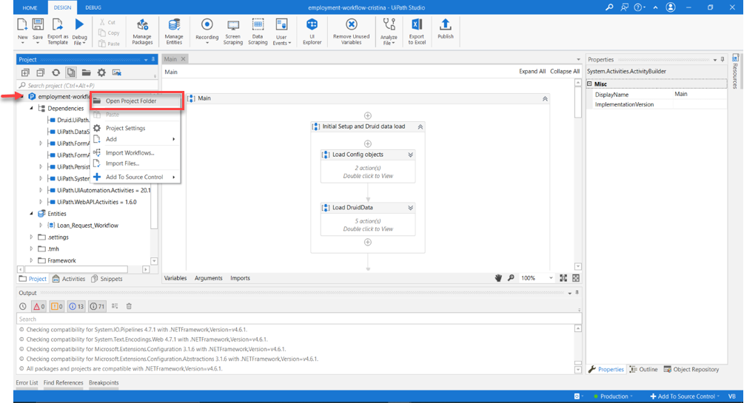Open Manage Entities
The height and width of the screenshot is (403, 744).
[174, 32]
